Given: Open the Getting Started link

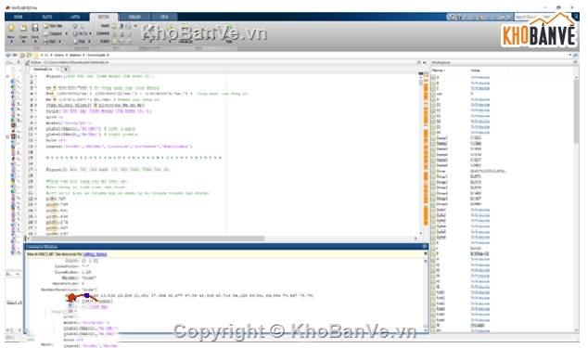Looking at the screenshot, I should click(95, 254).
